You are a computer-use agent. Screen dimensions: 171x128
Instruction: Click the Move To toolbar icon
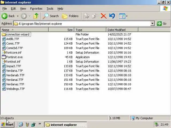pyautogui.click(x=87, y=16)
